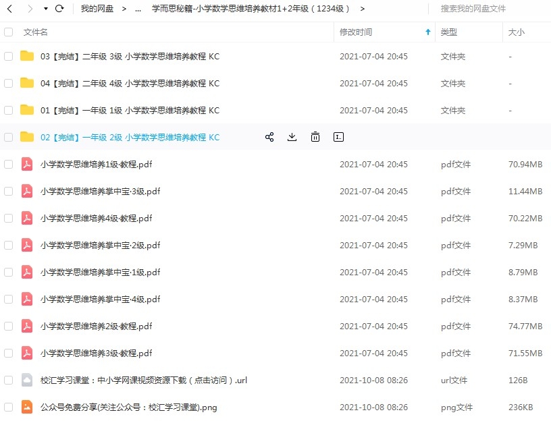
Task: Open the current folder breadcrumb 学而思秘籍
Action: [251, 9]
